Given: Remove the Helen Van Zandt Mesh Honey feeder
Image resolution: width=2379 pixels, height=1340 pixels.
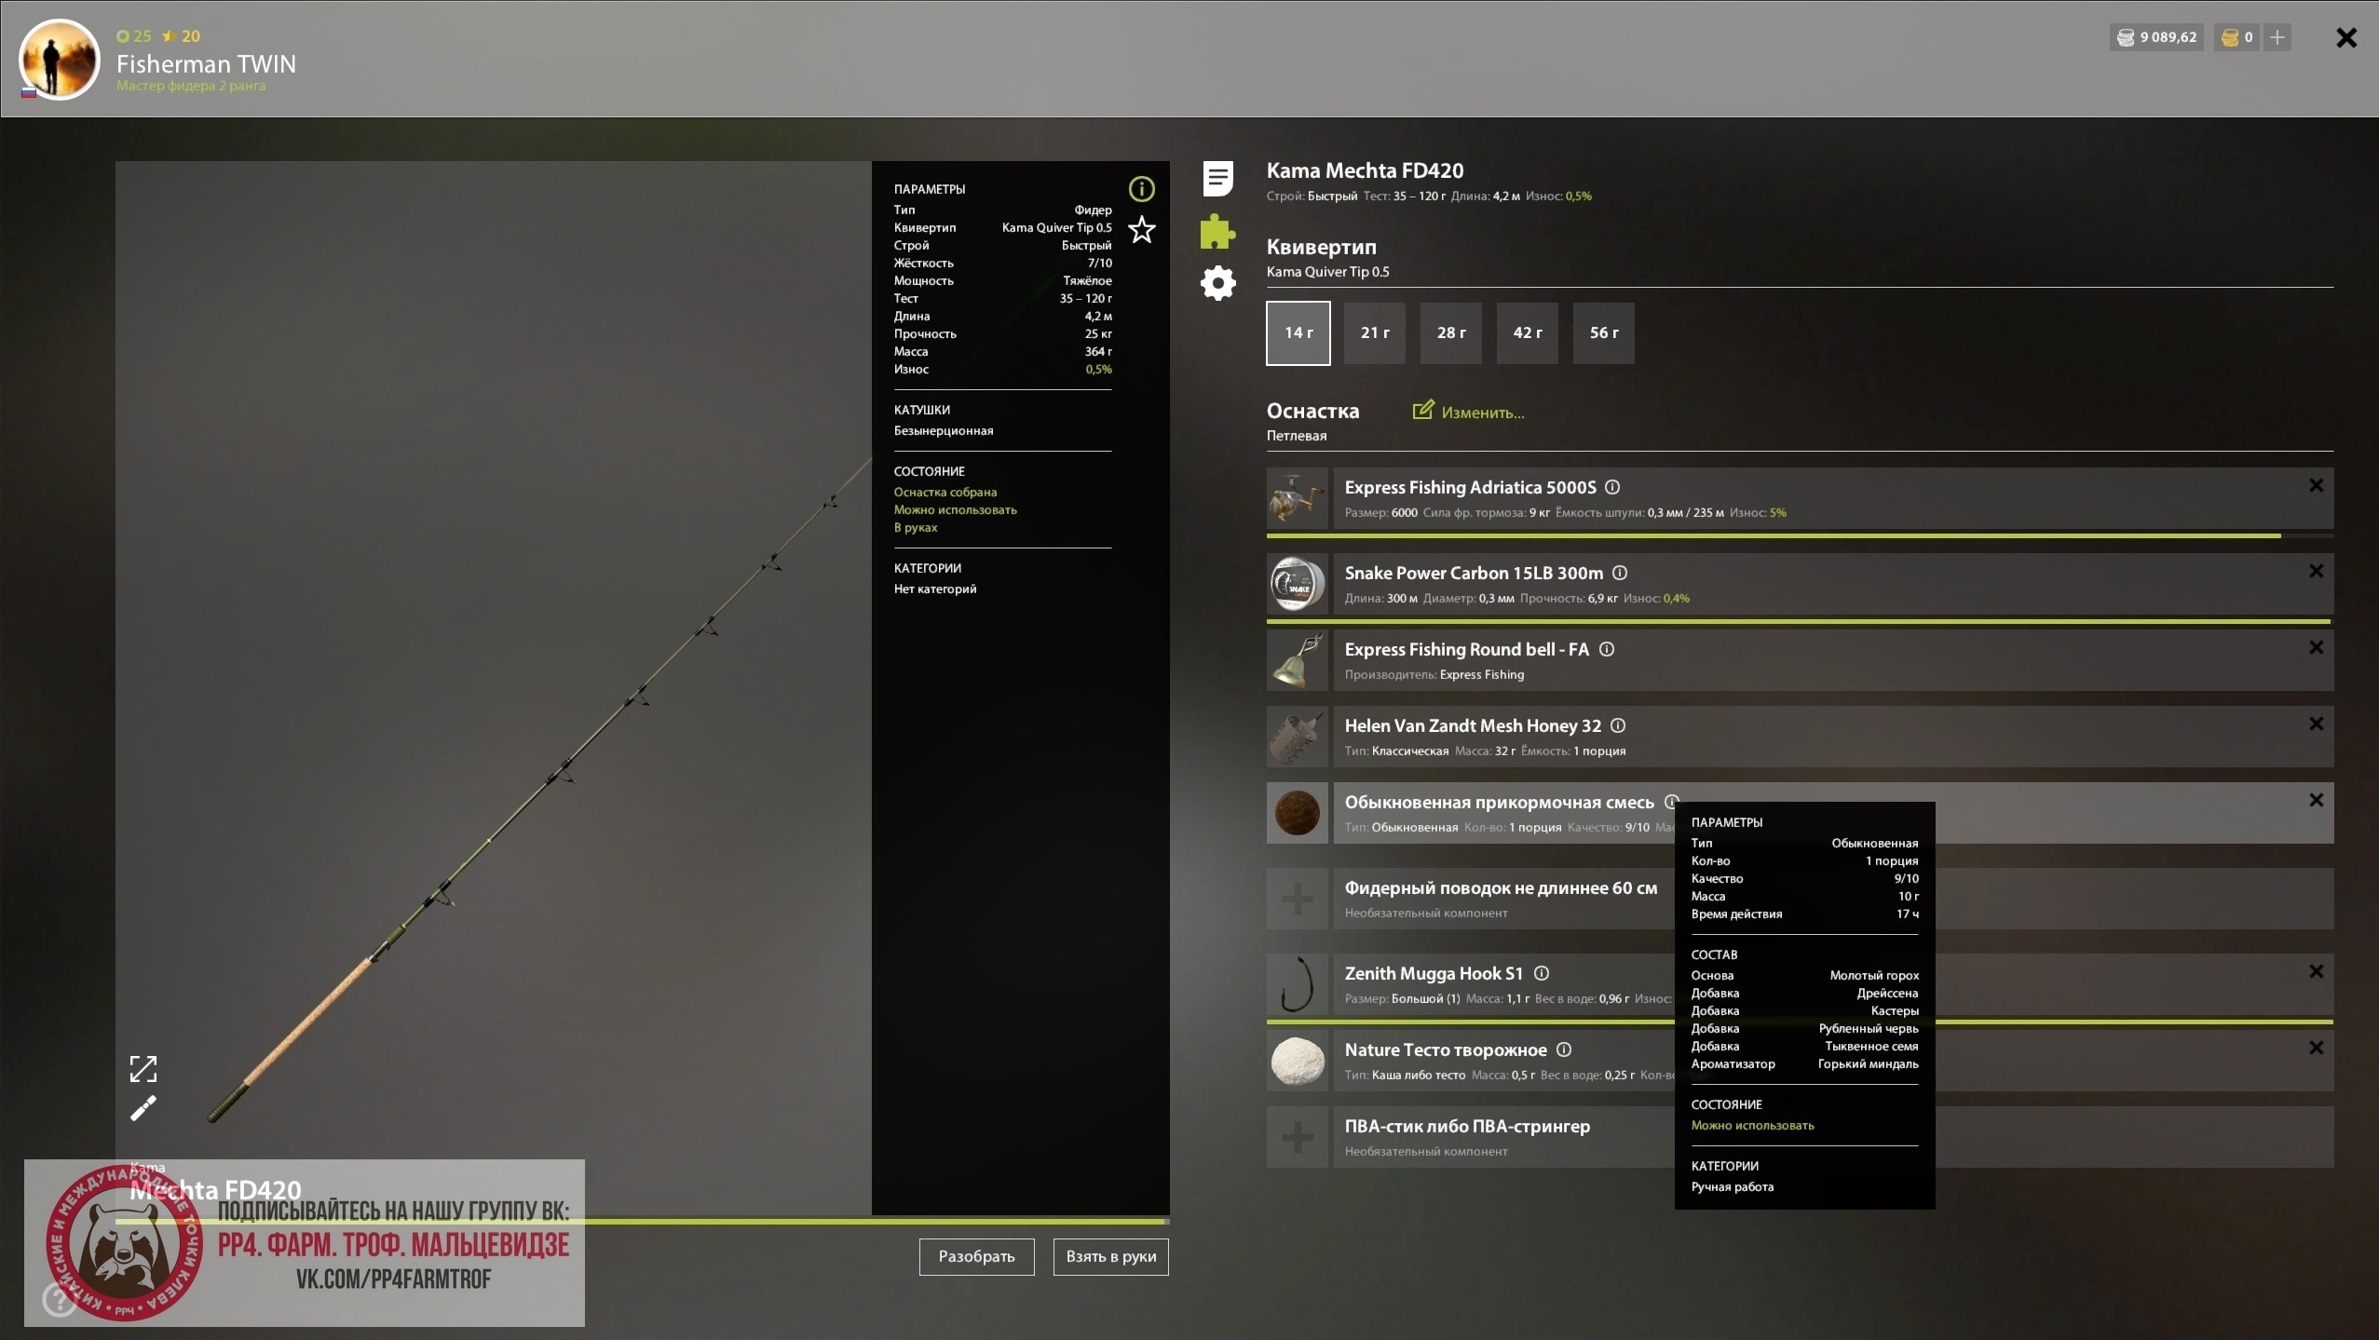Looking at the screenshot, I should click(2316, 724).
